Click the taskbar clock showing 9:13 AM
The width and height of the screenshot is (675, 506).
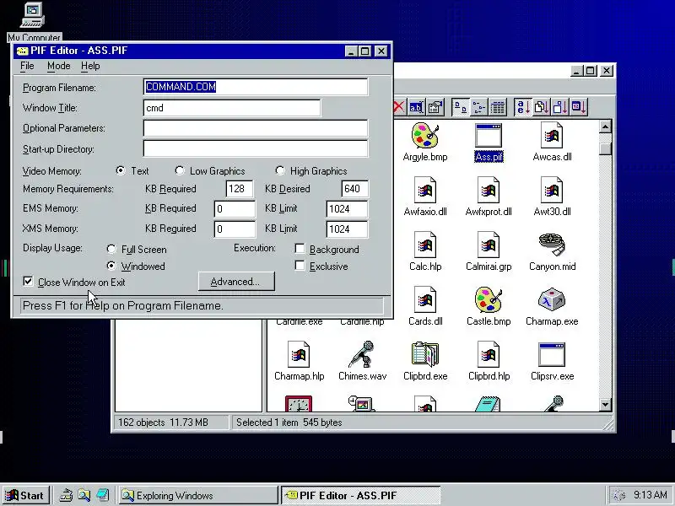[650, 495]
